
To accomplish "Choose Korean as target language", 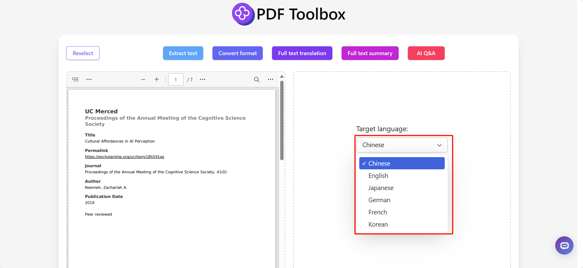I will (402, 224).
